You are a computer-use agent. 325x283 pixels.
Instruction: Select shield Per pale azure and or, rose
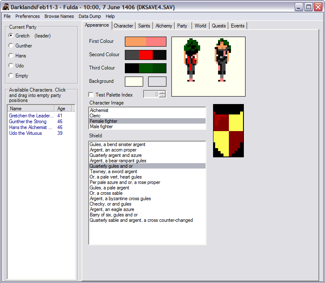[147, 182]
